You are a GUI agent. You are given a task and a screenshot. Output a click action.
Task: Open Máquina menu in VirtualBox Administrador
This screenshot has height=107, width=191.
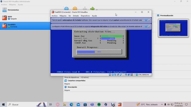tap(12, 5)
